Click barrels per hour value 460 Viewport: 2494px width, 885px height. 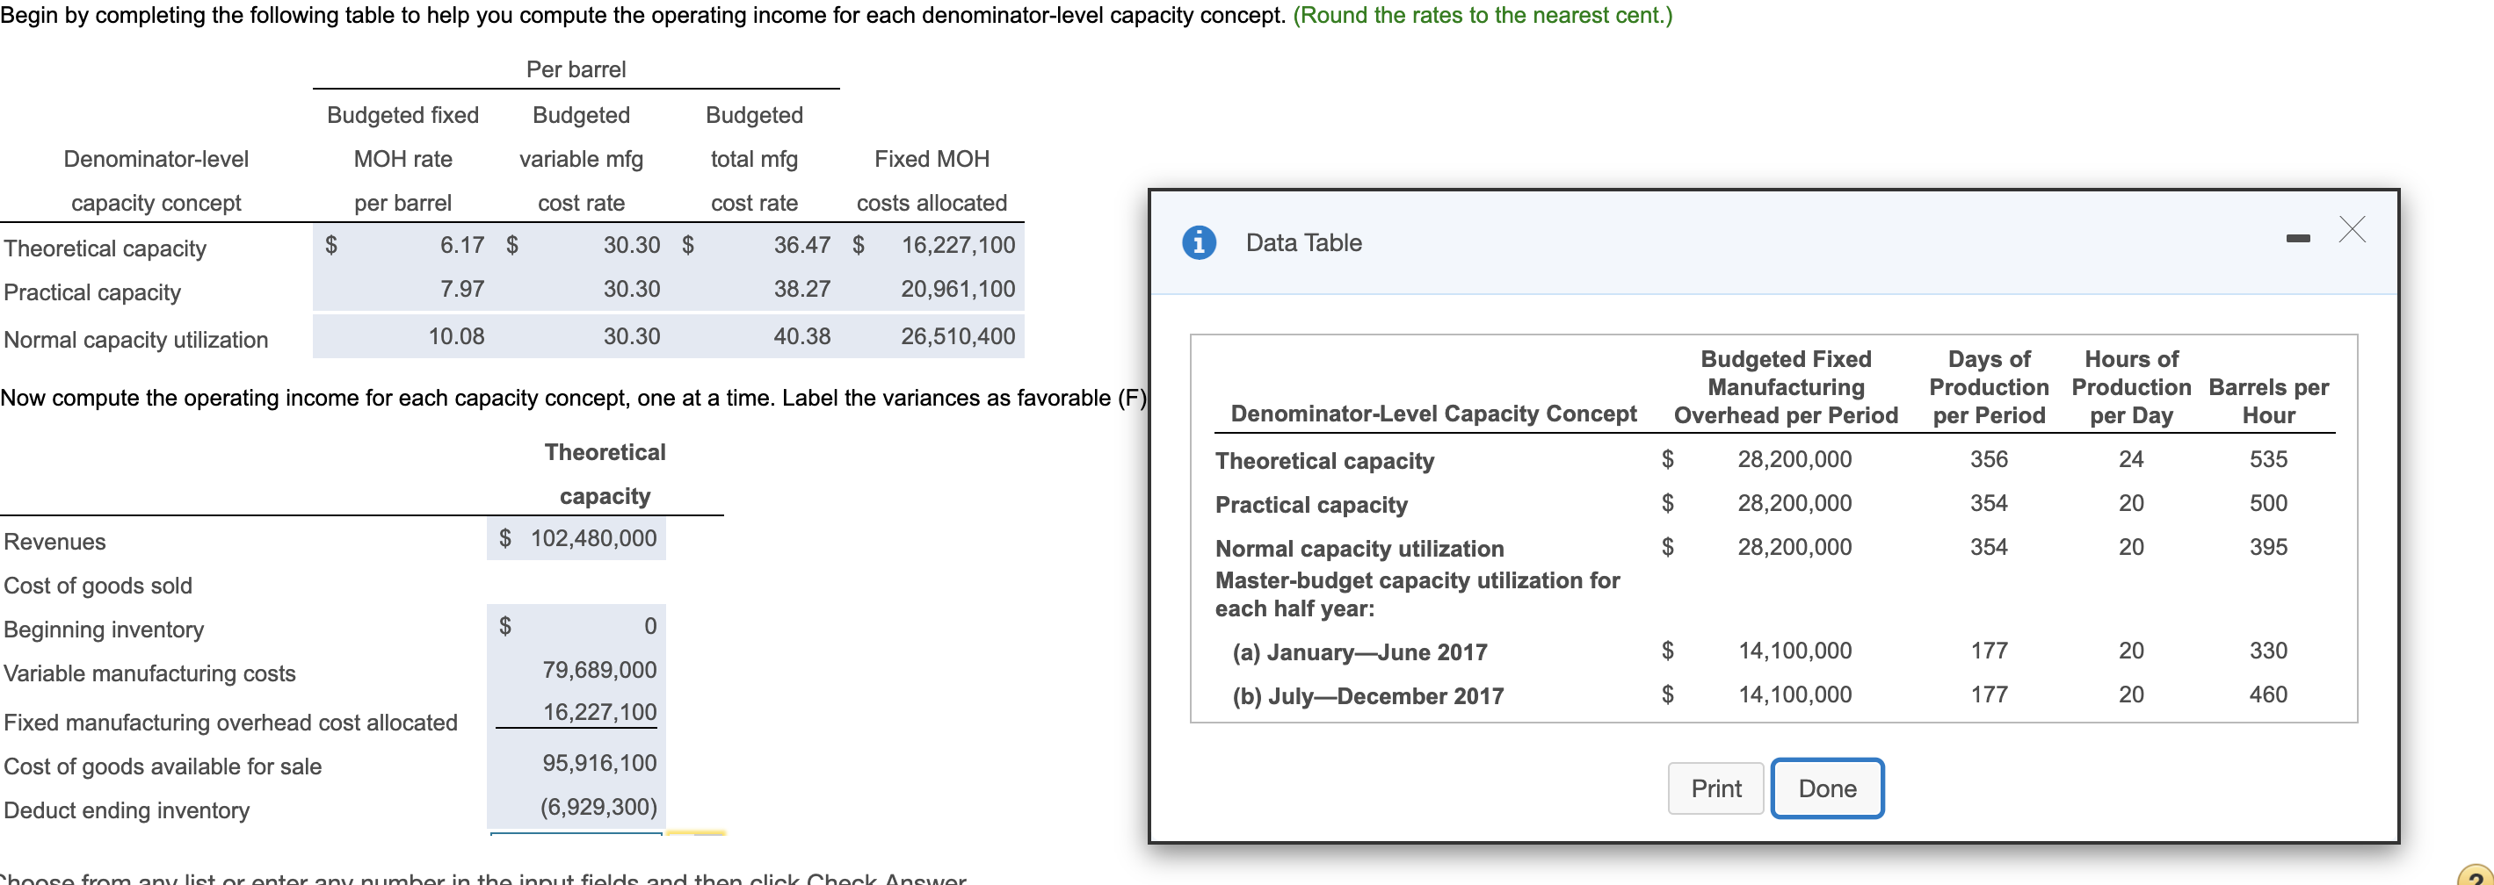(2267, 694)
